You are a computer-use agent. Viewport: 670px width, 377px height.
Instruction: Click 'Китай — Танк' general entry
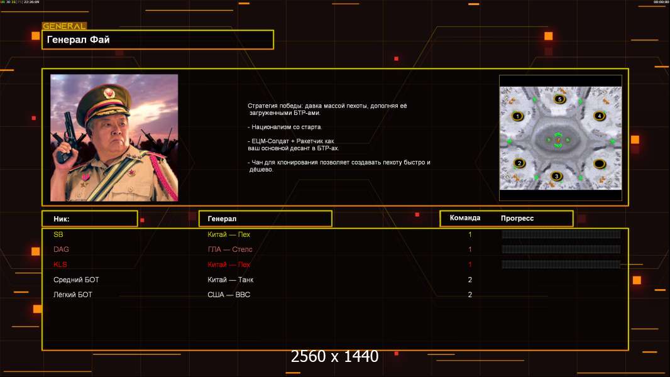click(230, 280)
